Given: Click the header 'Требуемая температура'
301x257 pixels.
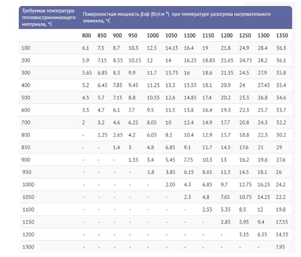Looking at the screenshot, I should pos(48,11).
